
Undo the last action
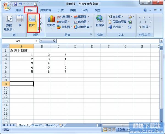(21, 4)
